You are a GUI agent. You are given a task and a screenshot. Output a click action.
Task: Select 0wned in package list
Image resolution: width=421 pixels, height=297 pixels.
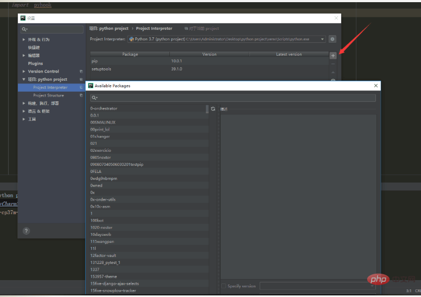[149, 185]
